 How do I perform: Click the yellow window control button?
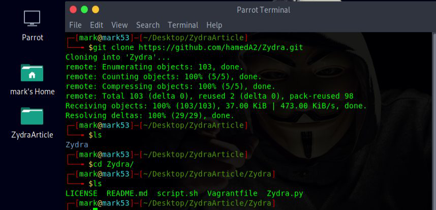click(x=95, y=10)
